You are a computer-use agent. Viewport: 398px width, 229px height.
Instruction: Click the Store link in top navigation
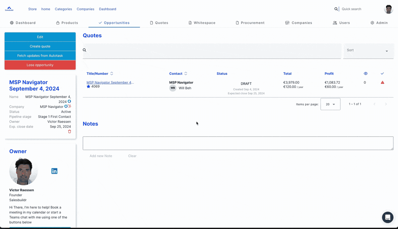pyautogui.click(x=33, y=9)
